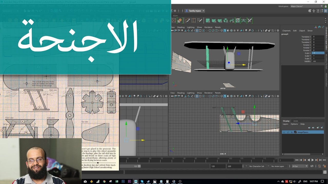Open Channels menu in Channel Box
The height and width of the screenshot is (184, 328).
(286, 31)
